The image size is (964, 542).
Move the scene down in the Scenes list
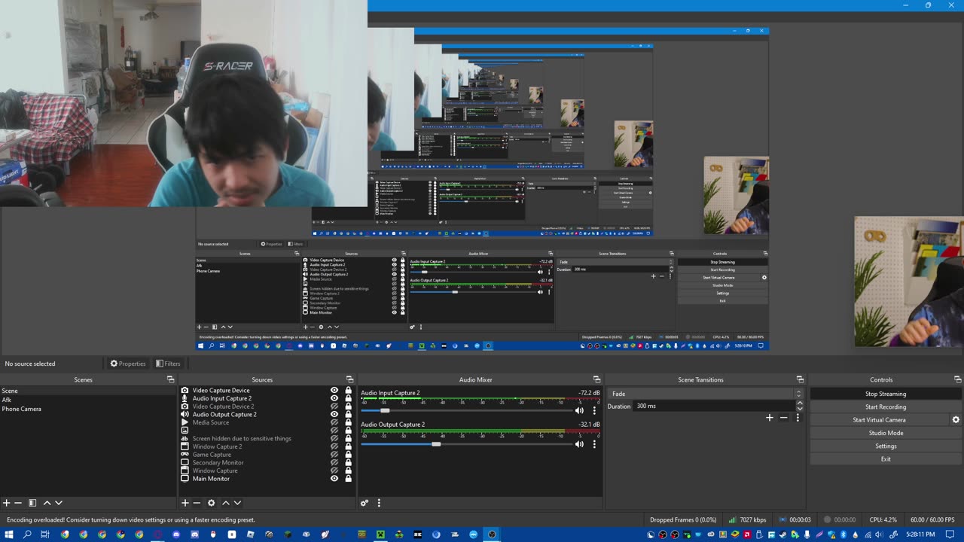[59, 503]
